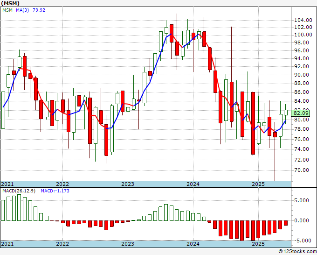
Task: Click 2024 on the MACD time axis
Action: 193,244
